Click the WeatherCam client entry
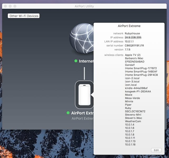Viewport: 169px width, 158px height. coord(133,121)
